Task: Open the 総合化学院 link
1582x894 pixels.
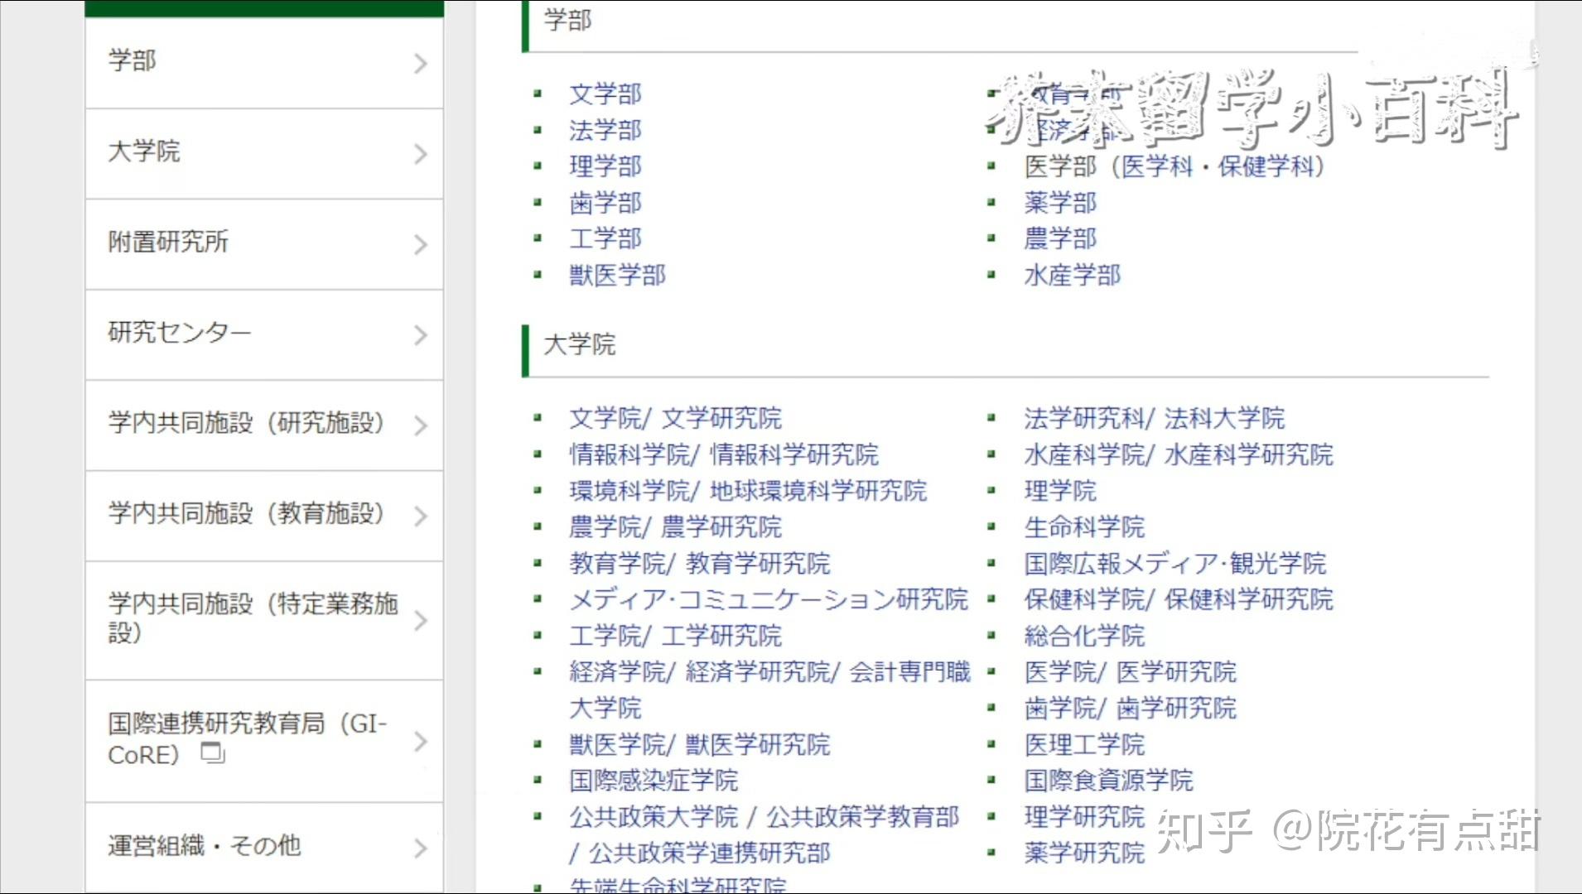Action: point(1084,636)
